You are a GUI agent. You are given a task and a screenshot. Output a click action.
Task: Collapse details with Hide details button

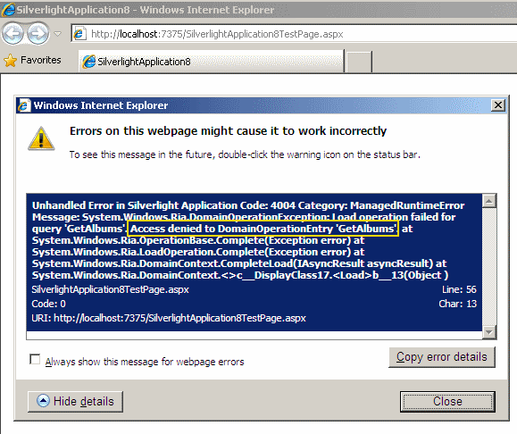75,401
